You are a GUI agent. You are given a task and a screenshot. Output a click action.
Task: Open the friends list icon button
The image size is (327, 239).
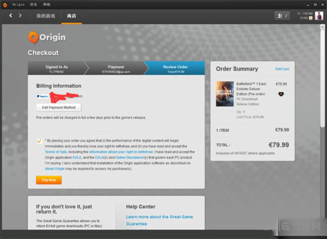(282, 16)
